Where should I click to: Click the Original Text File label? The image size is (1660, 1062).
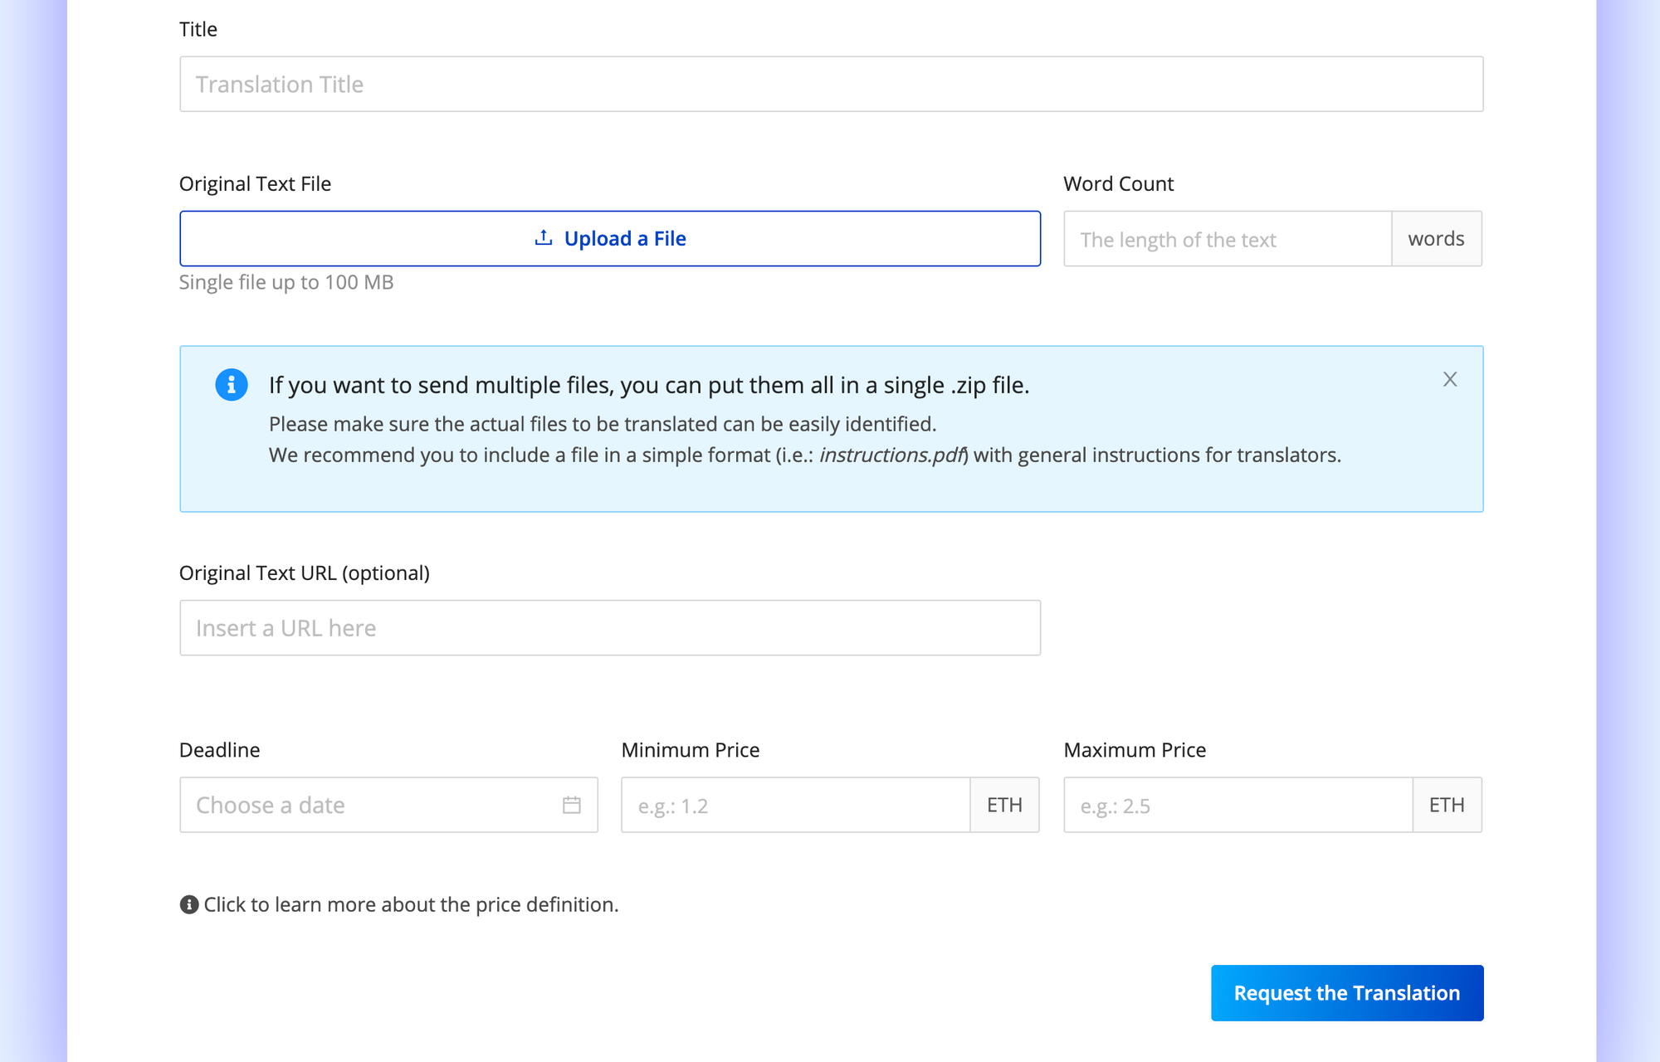coord(255,183)
